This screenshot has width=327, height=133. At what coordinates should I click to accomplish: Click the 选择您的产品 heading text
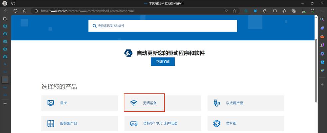click(59, 87)
